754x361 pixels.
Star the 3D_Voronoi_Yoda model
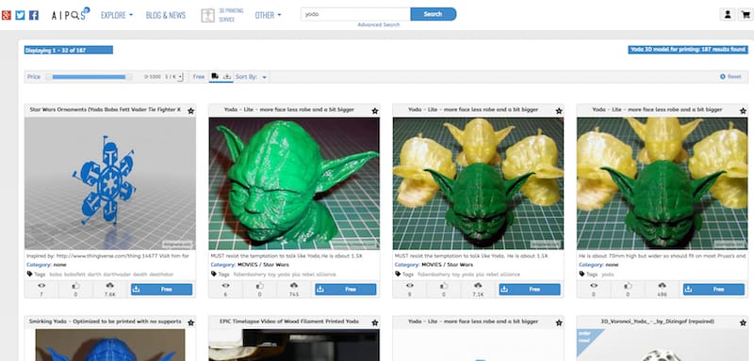(743, 322)
